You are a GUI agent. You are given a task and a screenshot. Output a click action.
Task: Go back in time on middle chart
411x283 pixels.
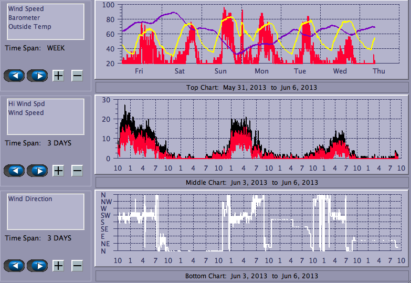[x=14, y=171]
